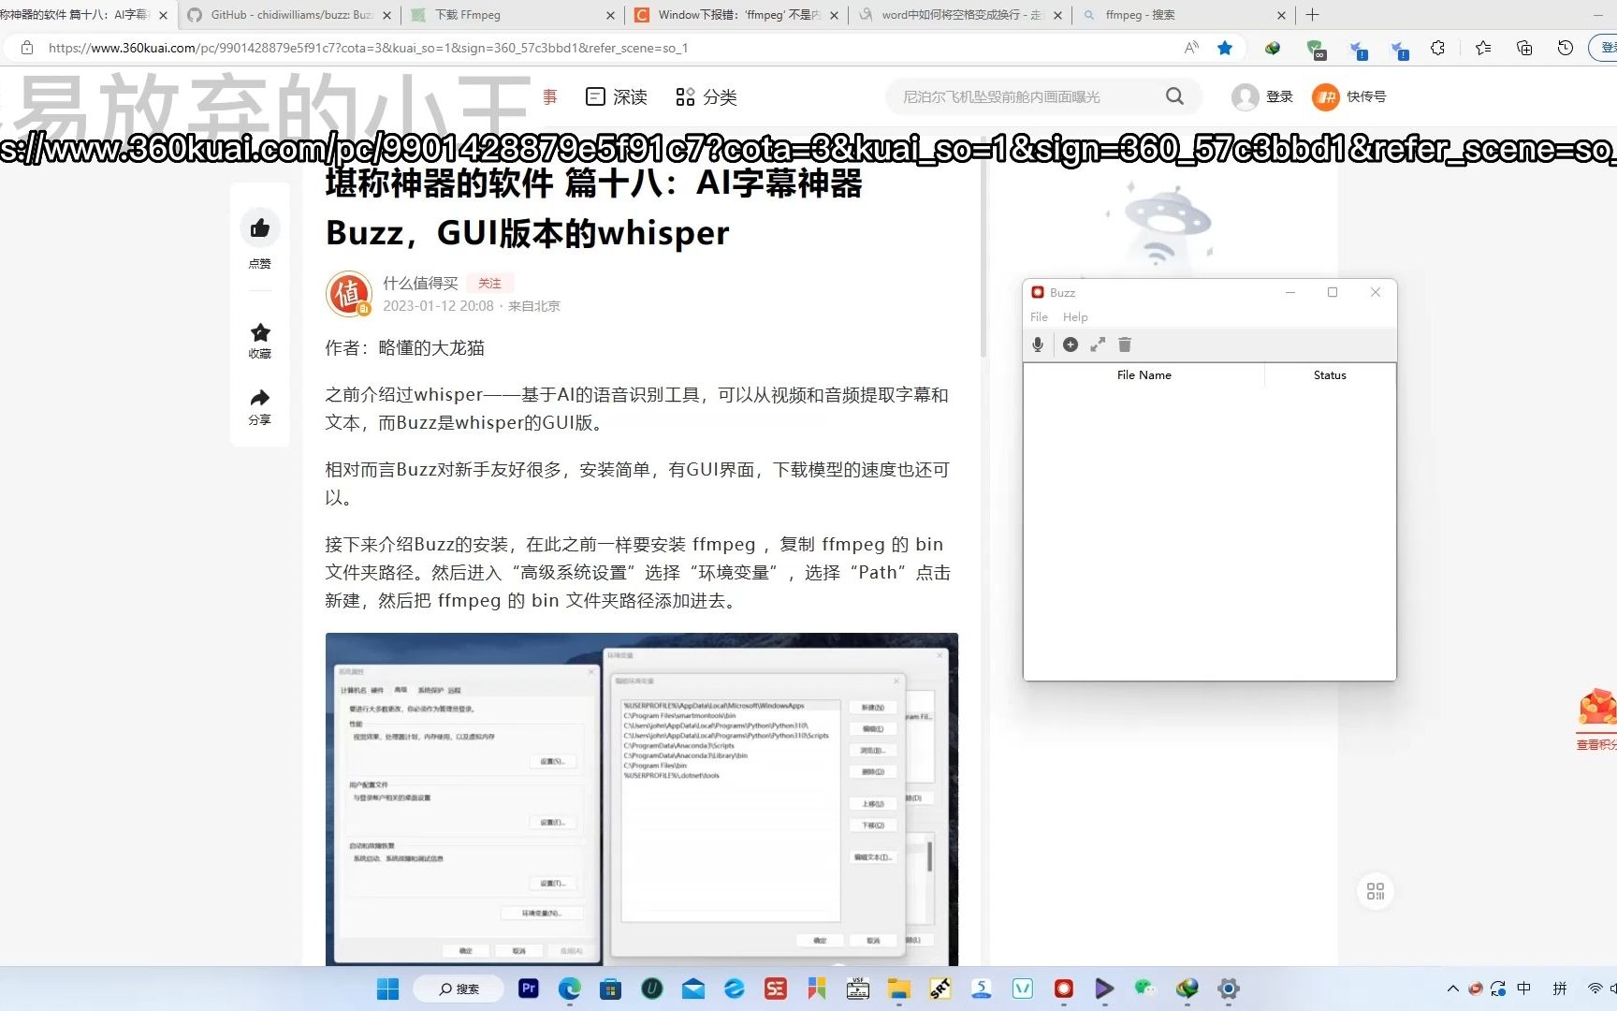This screenshot has height=1011, width=1617.
Task: Click the read aloud icon in address bar
Action: pos(1191,48)
